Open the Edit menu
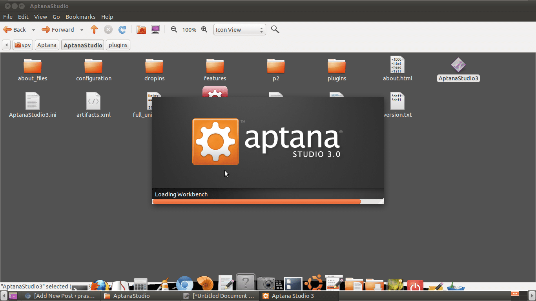The image size is (536, 301). pyautogui.click(x=23, y=17)
